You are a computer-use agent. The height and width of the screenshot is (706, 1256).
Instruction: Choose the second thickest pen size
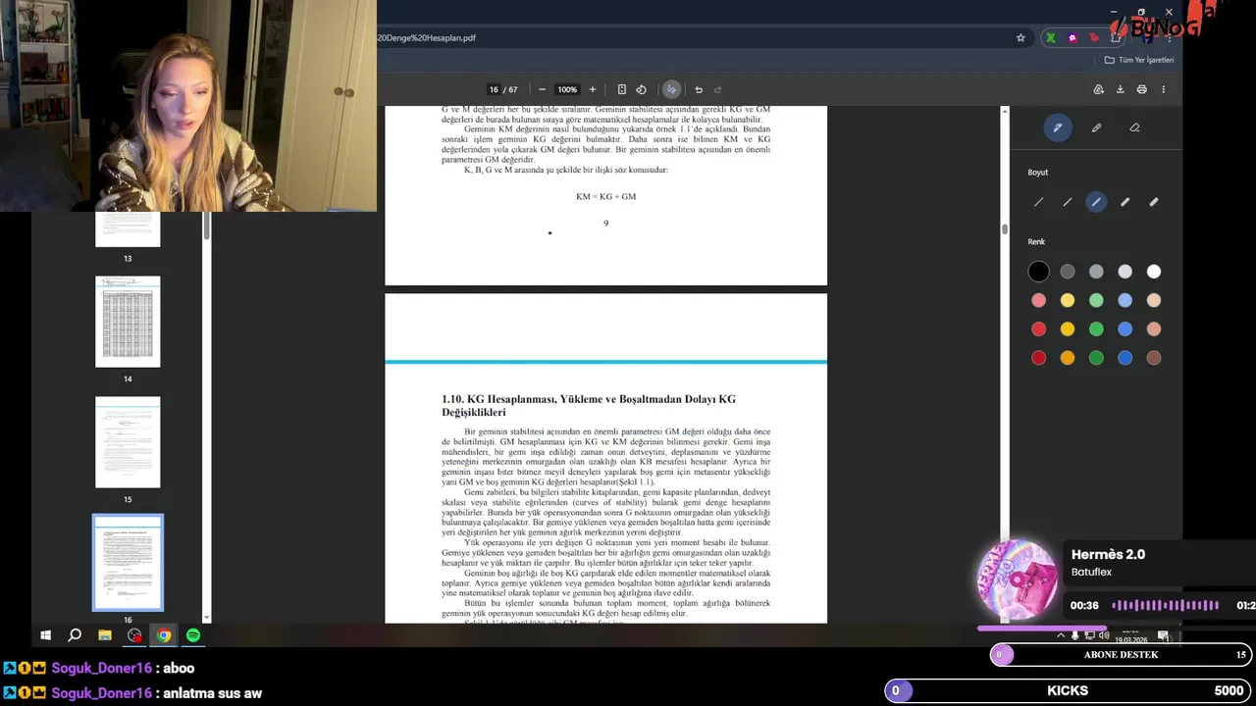click(1125, 202)
